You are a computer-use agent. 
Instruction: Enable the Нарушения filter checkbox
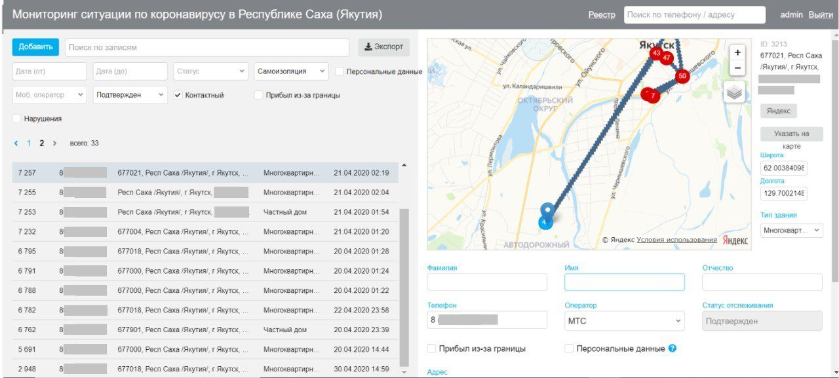coord(16,119)
